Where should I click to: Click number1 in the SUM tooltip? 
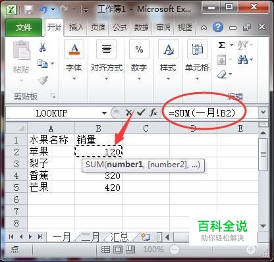124,165
